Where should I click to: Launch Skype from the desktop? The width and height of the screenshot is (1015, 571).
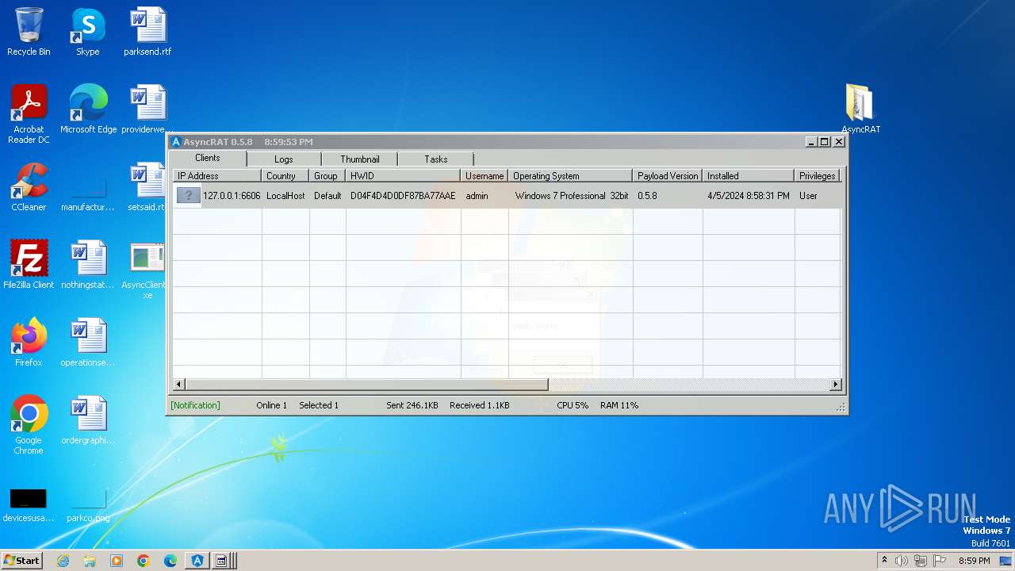(88, 32)
